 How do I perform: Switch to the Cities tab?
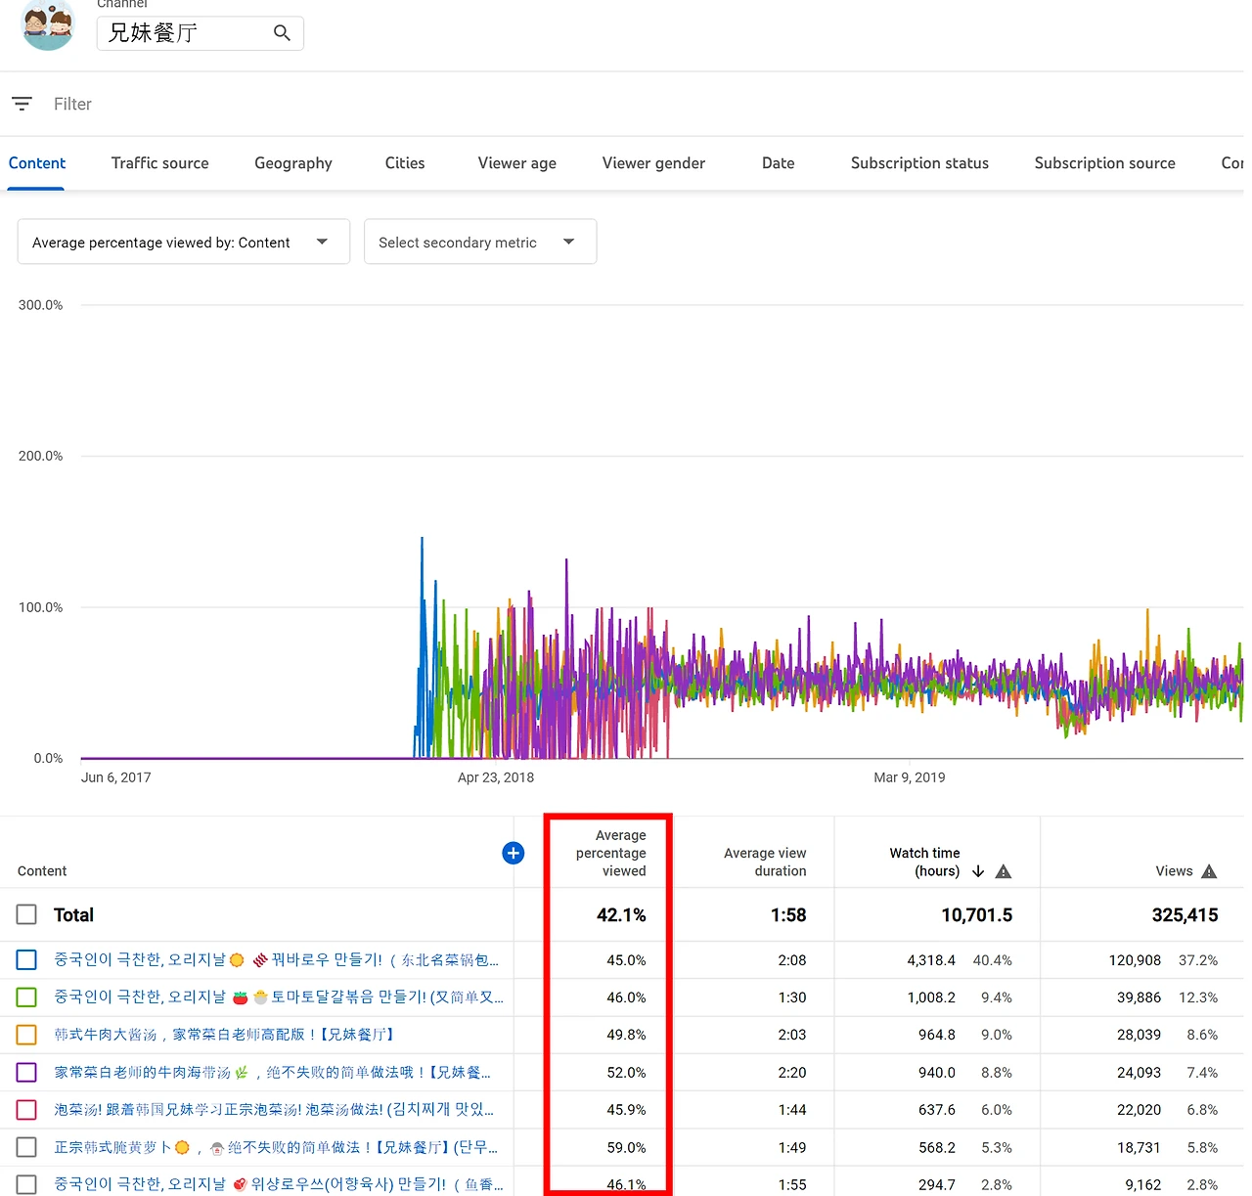tap(405, 163)
